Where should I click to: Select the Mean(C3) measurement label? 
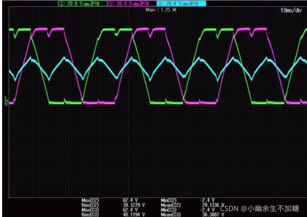click(x=171, y=215)
